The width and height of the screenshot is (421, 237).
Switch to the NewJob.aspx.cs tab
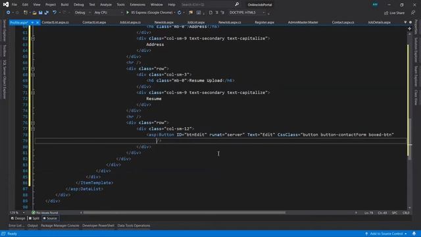[230, 22]
